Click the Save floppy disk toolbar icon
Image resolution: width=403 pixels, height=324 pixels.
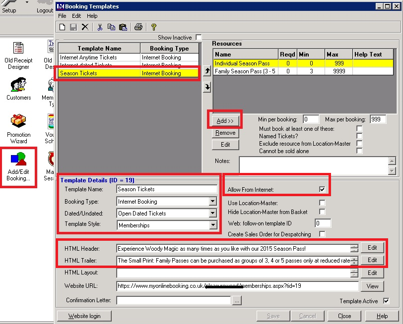tap(73, 27)
